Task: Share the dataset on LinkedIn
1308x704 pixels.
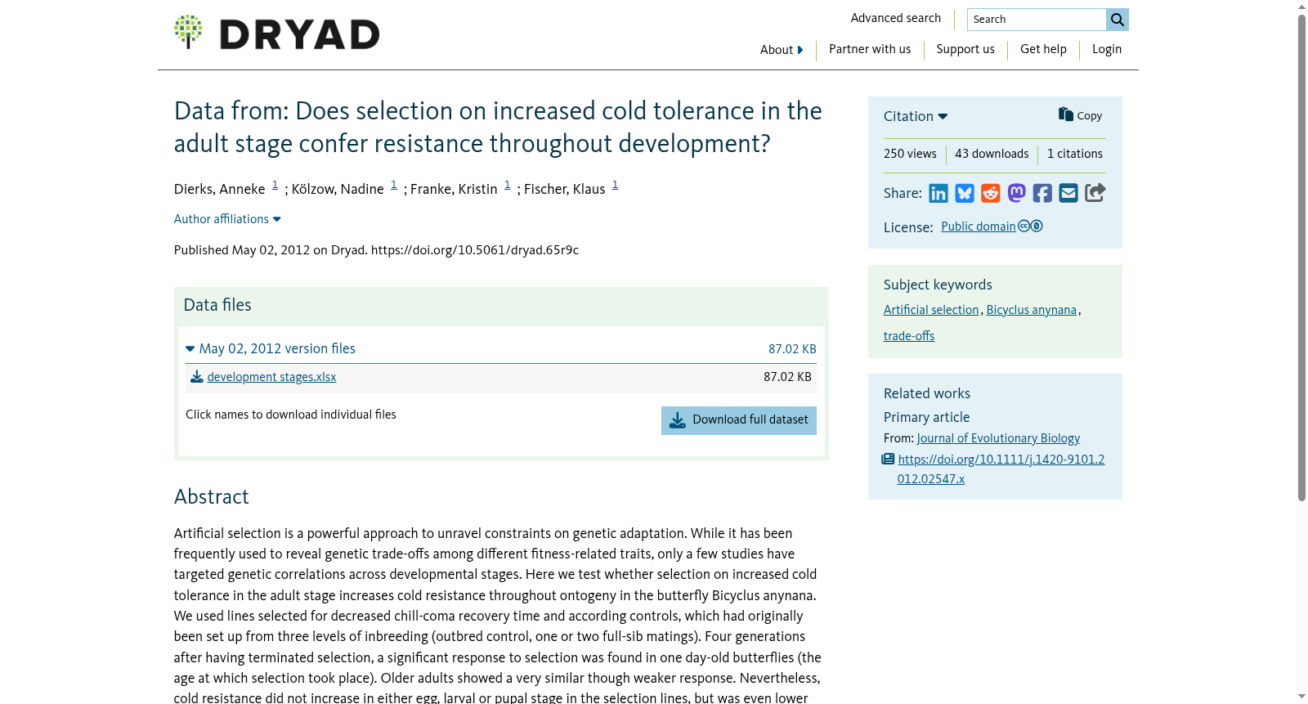Action: [938, 193]
